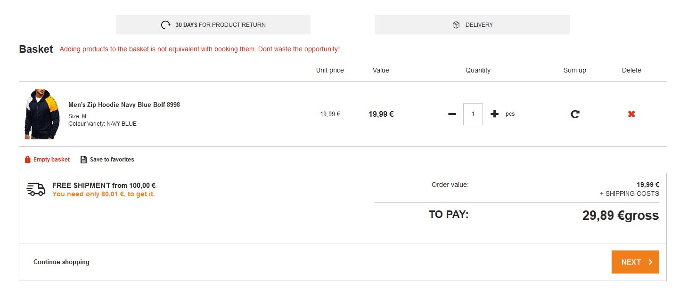Choose the Save to favorites text link
The width and height of the screenshot is (679, 290).
112,160
